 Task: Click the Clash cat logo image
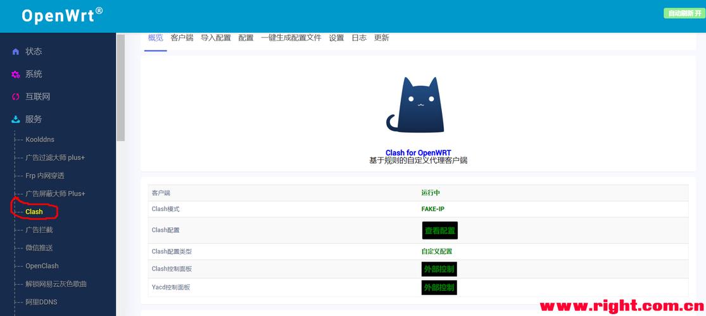415,105
